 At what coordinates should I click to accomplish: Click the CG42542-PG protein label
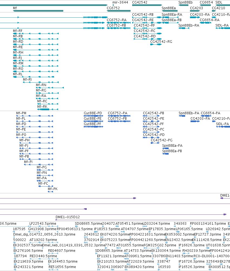coord(162,140)
